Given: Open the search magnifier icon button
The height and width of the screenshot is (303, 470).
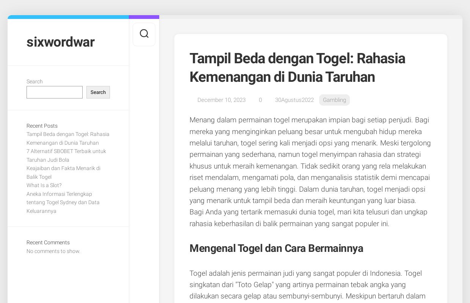Looking at the screenshot, I should pyautogui.click(x=144, y=34).
